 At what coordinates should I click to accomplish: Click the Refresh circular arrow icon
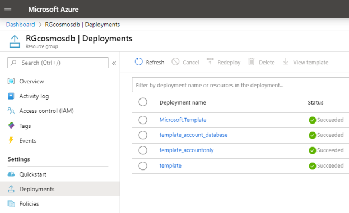point(138,61)
